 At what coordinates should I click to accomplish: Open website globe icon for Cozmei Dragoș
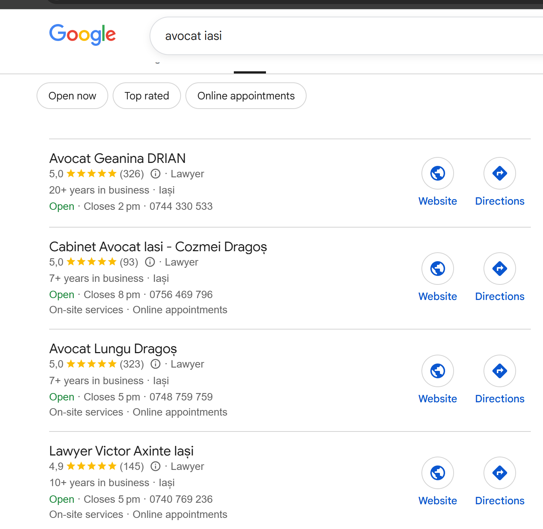point(438,269)
